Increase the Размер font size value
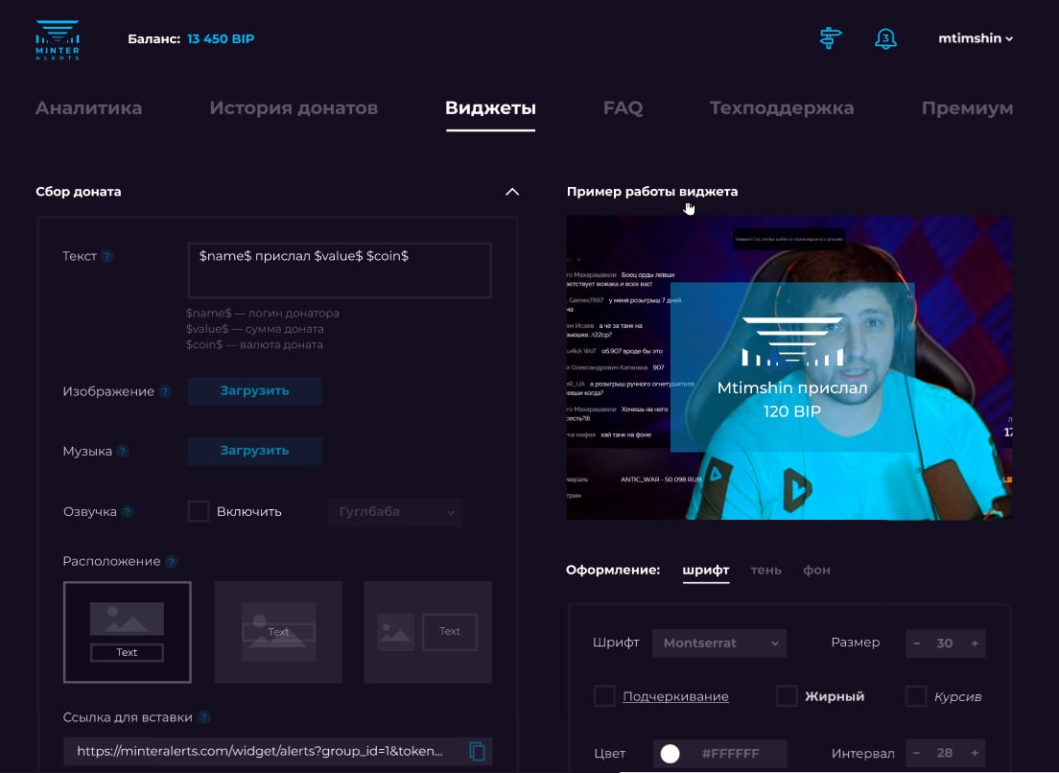The height and width of the screenshot is (773, 1059). point(975,644)
